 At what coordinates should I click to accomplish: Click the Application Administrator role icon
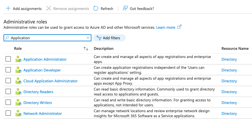(x=19, y=59)
